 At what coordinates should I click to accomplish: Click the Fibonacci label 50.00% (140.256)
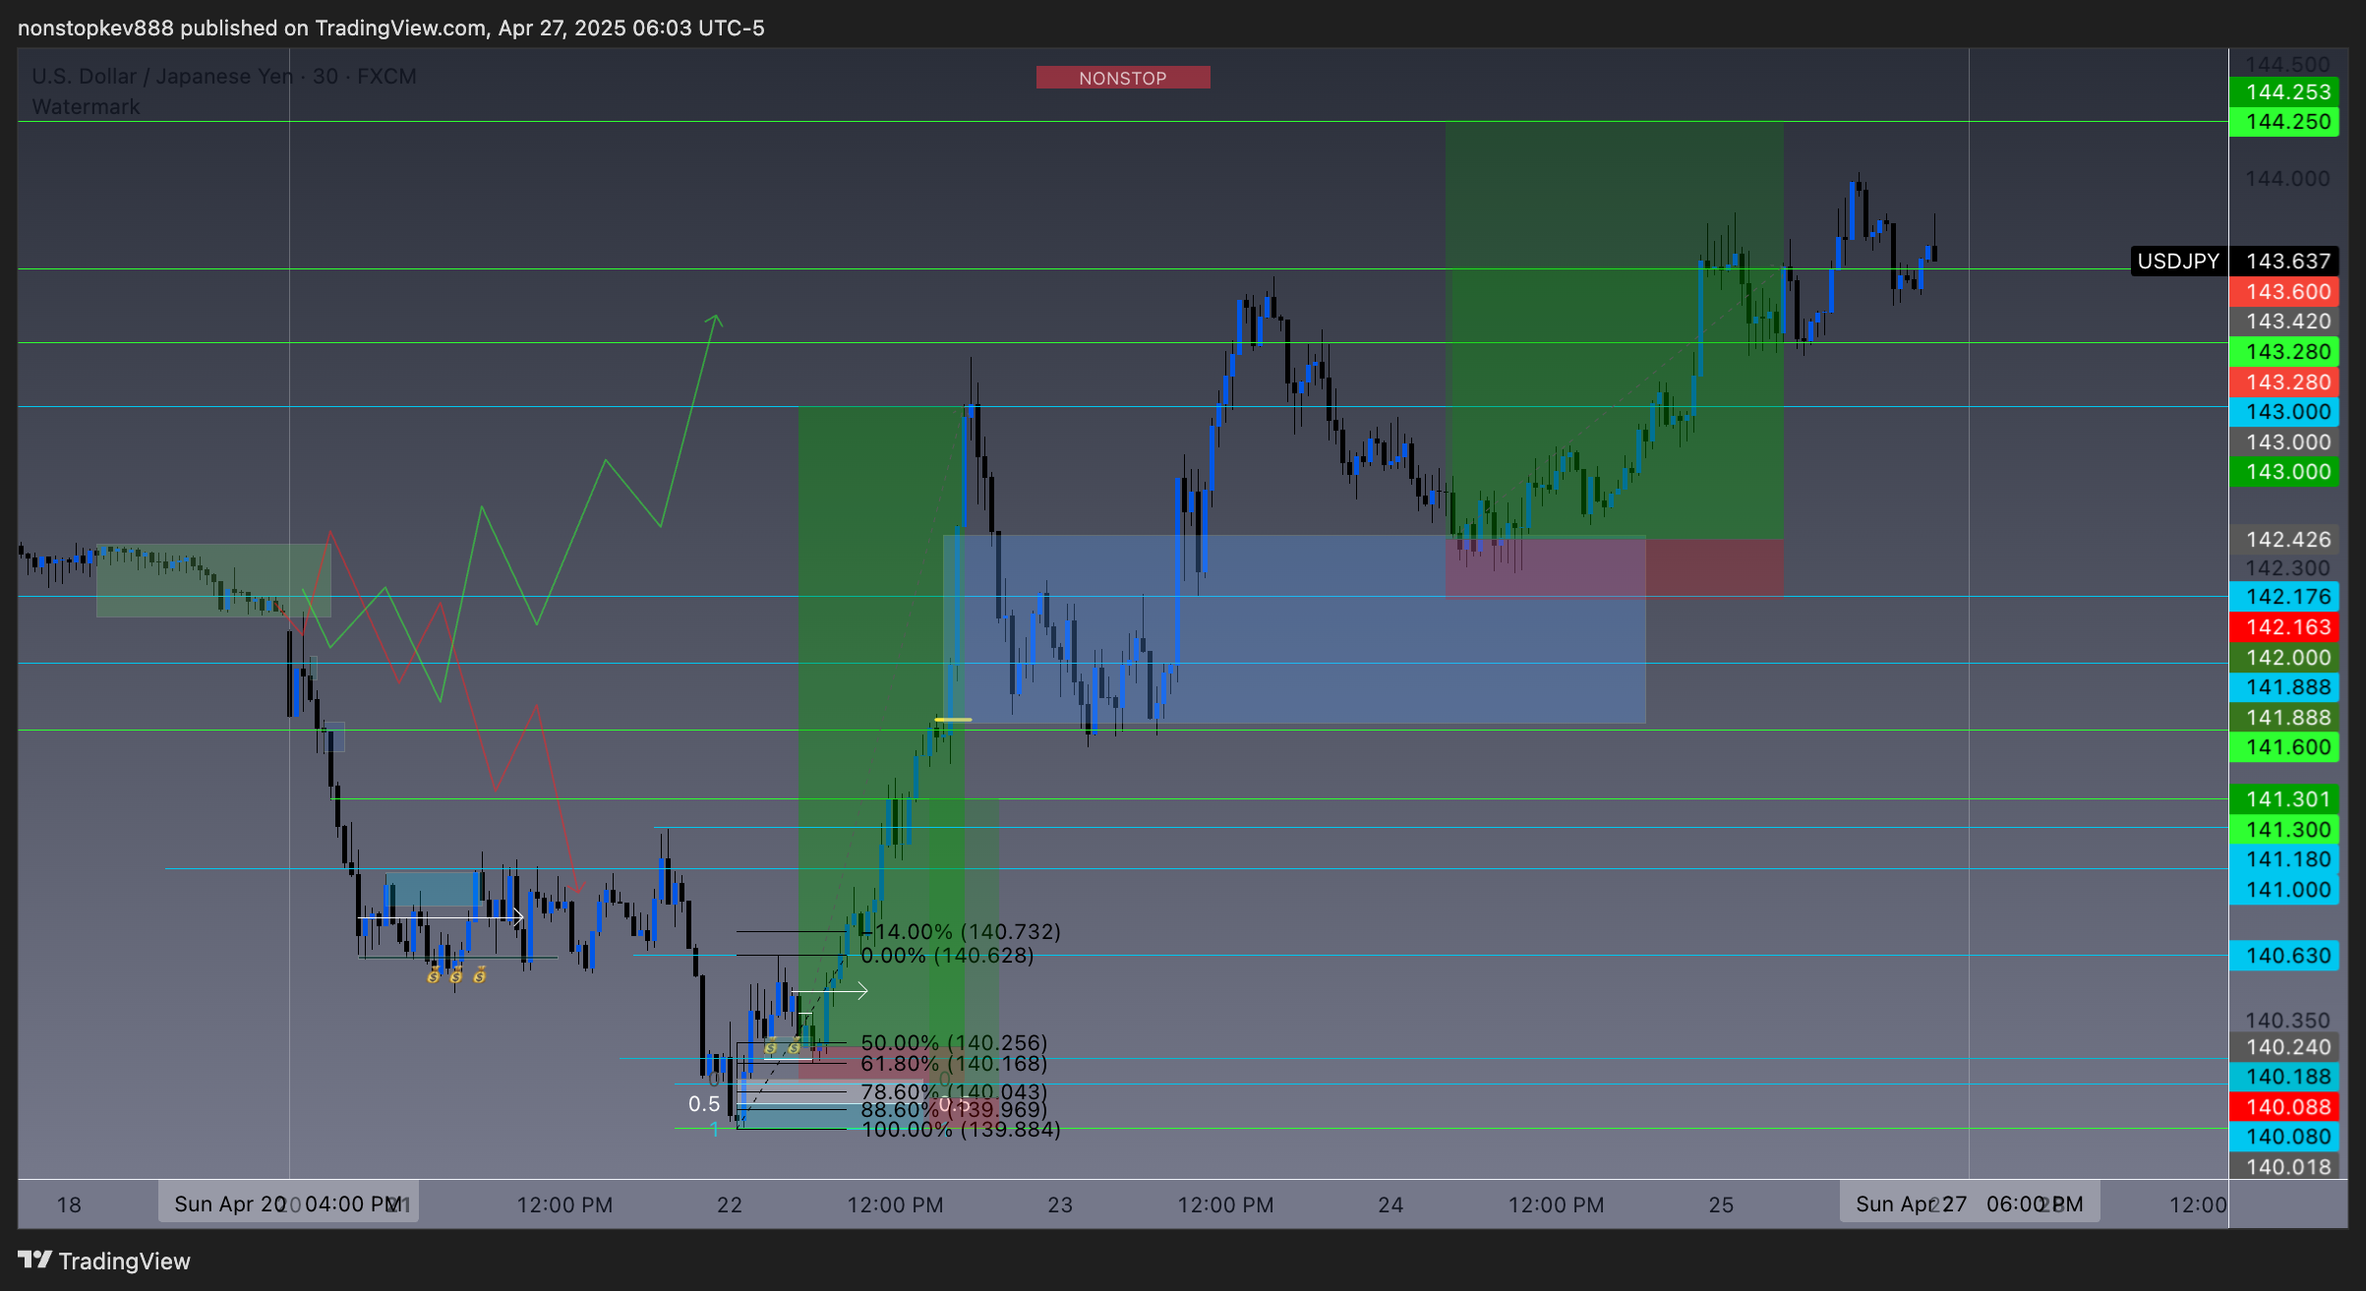pos(954,1042)
